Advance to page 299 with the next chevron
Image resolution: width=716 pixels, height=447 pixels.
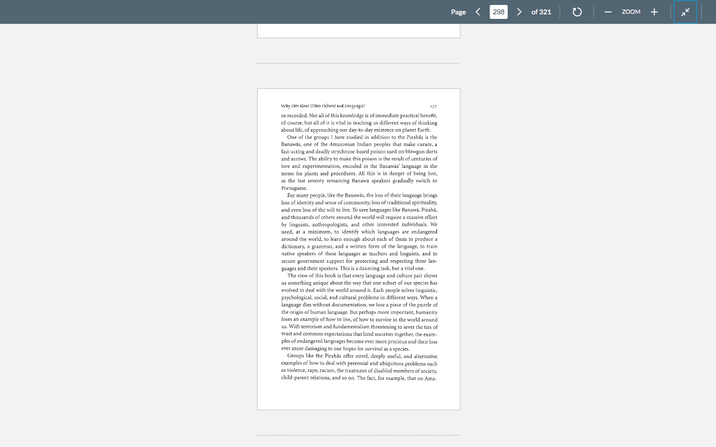pos(519,11)
